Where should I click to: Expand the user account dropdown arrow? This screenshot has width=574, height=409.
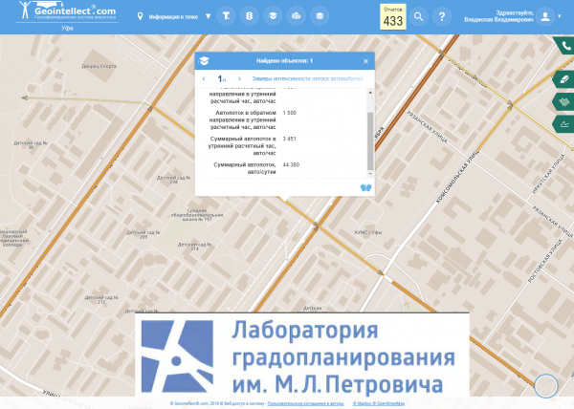click(560, 16)
